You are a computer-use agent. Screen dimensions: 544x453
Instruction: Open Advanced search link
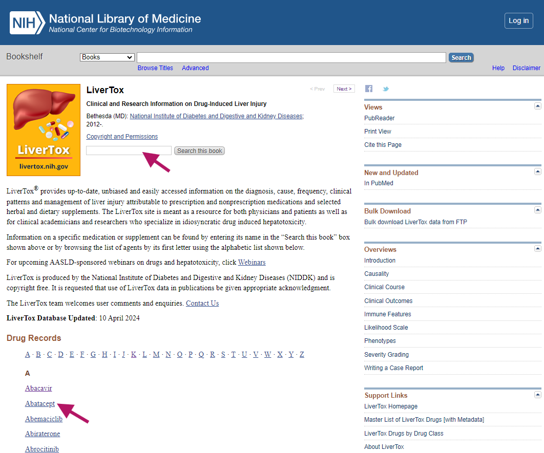195,68
